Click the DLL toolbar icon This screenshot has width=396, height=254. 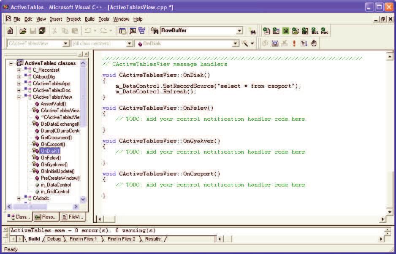click(315, 31)
